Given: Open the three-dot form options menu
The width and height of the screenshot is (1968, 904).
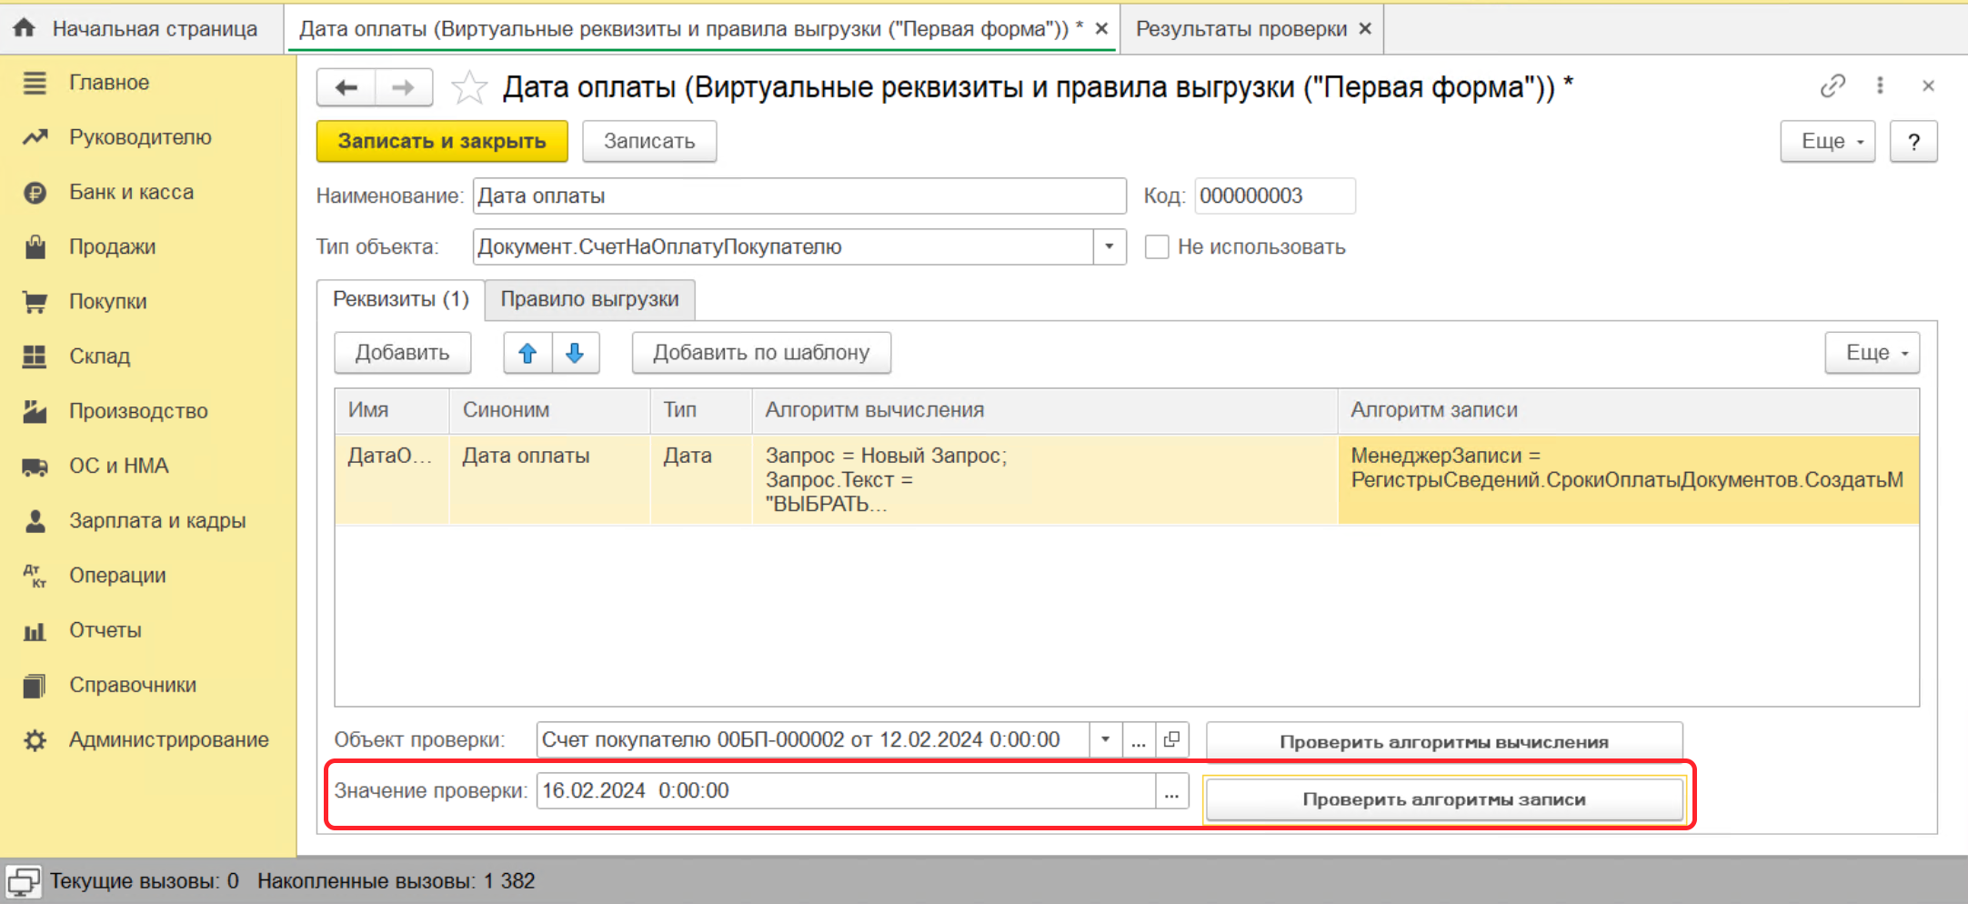Looking at the screenshot, I should click(x=1880, y=85).
